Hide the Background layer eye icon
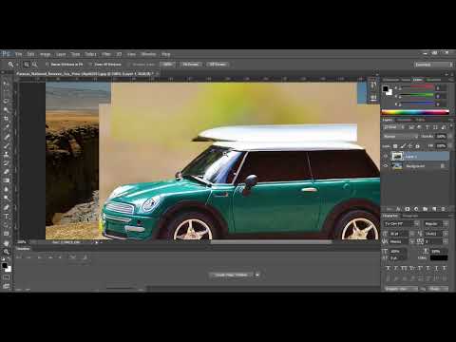The image size is (456, 342). (x=386, y=165)
